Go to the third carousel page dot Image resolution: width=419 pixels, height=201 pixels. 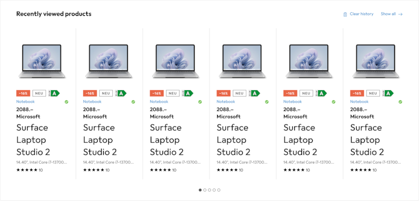click(209, 190)
